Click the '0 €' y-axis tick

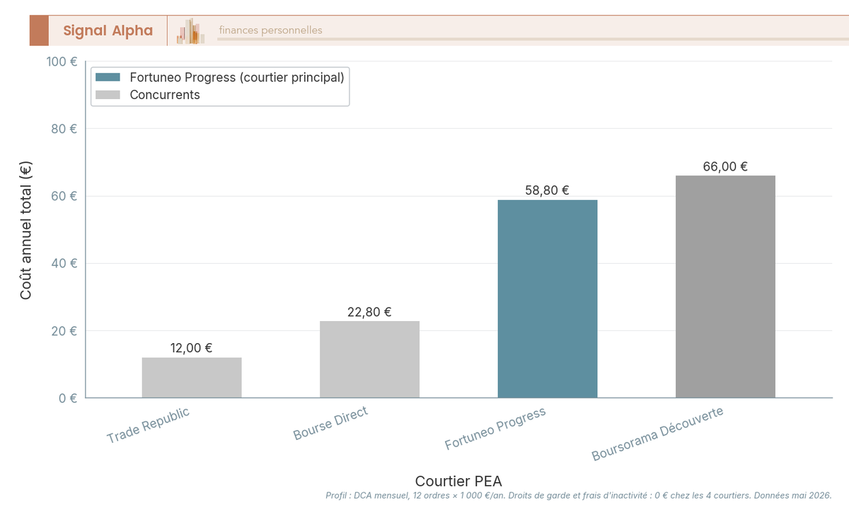68,398
